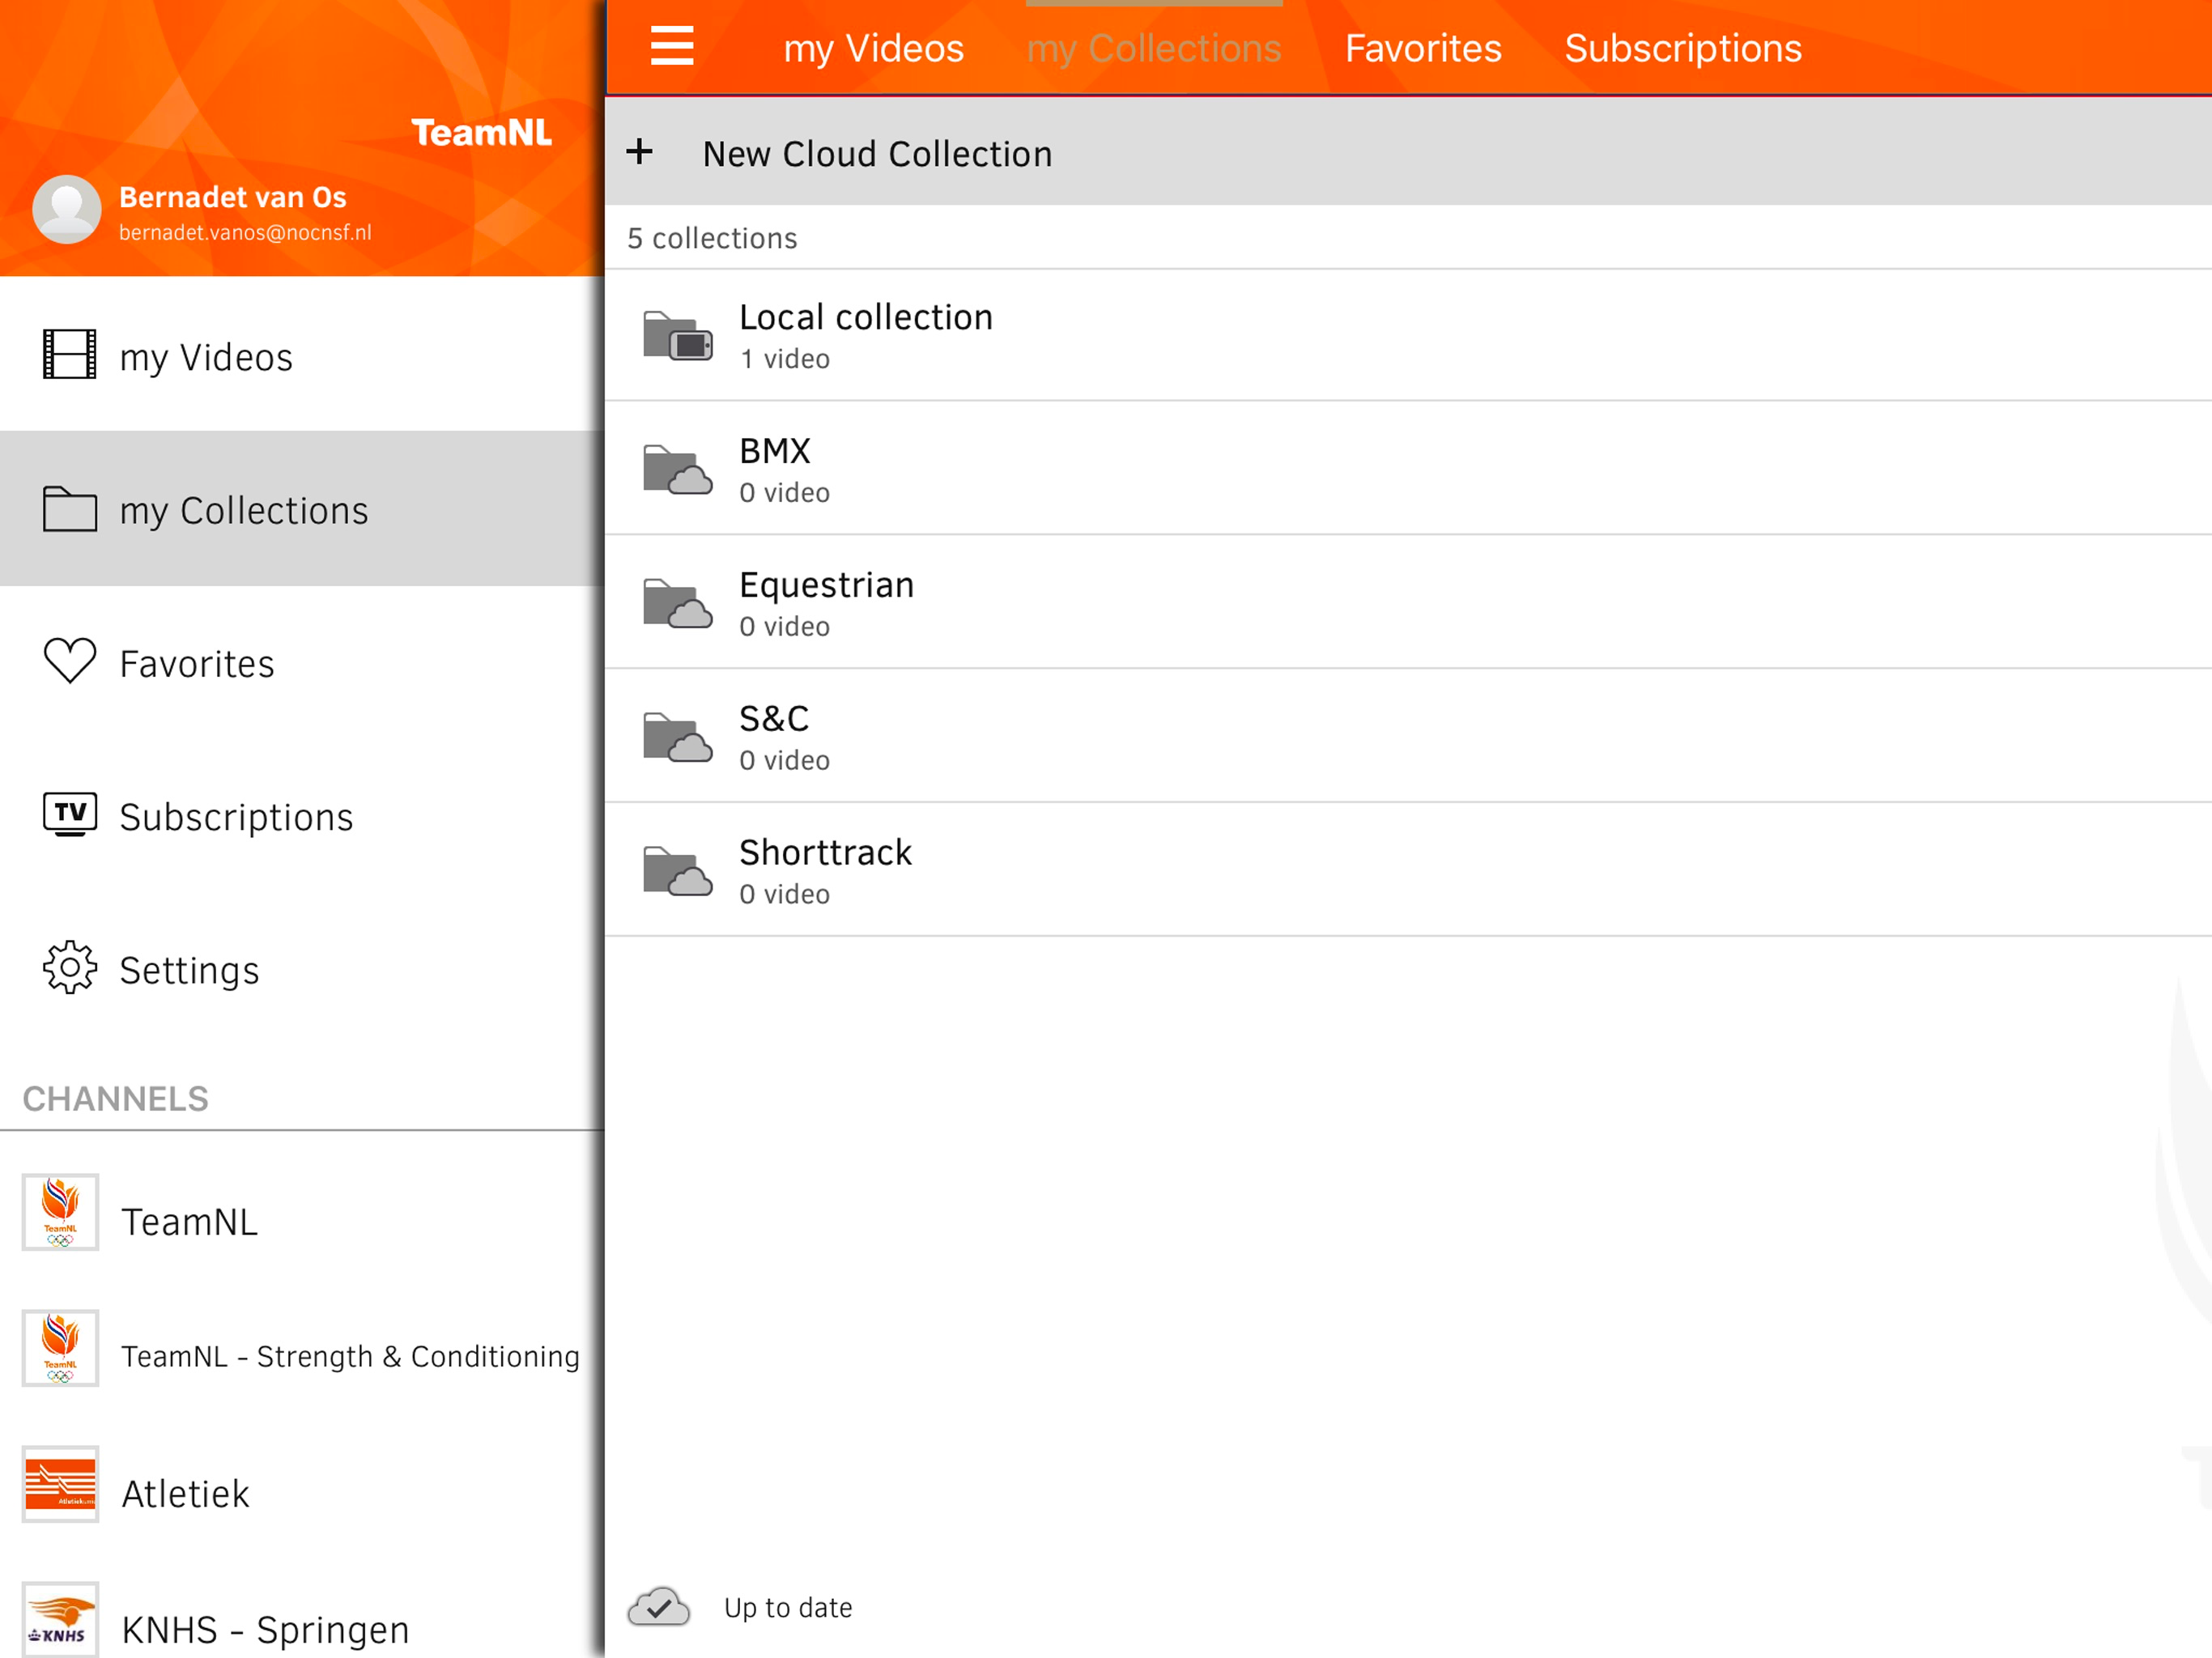Switch to the my Videos tab
This screenshot has width=2212, height=1658.
(874, 48)
